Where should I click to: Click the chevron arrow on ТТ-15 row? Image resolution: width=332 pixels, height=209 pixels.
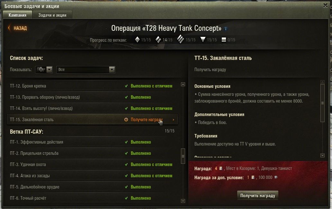pos(174,120)
